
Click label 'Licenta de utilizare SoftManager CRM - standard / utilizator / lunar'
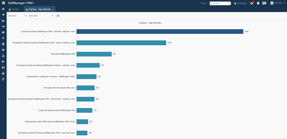click(48, 32)
